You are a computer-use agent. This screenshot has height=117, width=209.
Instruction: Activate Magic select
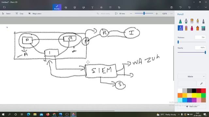35,14
